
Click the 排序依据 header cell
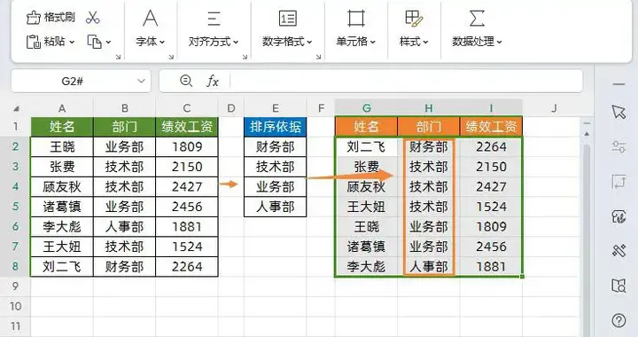[x=276, y=127]
